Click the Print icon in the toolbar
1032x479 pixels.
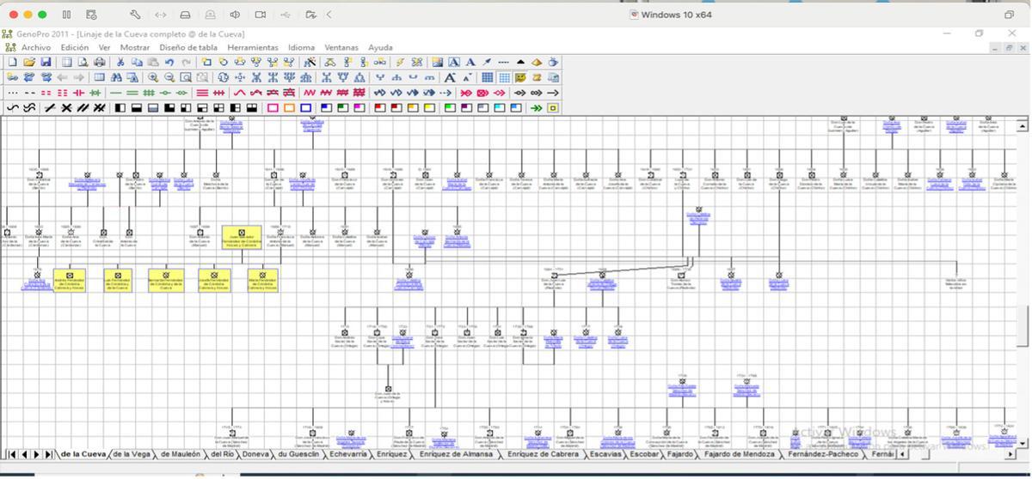tap(100, 62)
